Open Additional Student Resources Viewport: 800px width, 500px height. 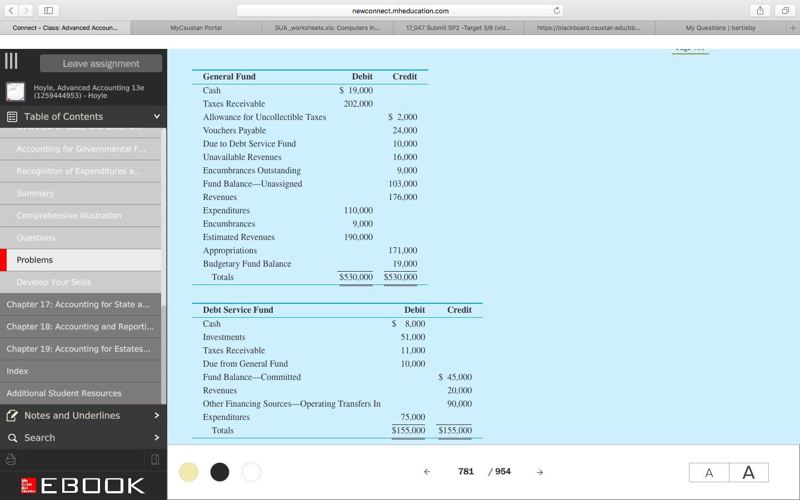[x=81, y=393]
